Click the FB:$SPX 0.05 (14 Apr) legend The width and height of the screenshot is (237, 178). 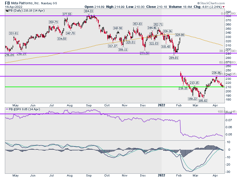pyautogui.click(x=24, y=109)
